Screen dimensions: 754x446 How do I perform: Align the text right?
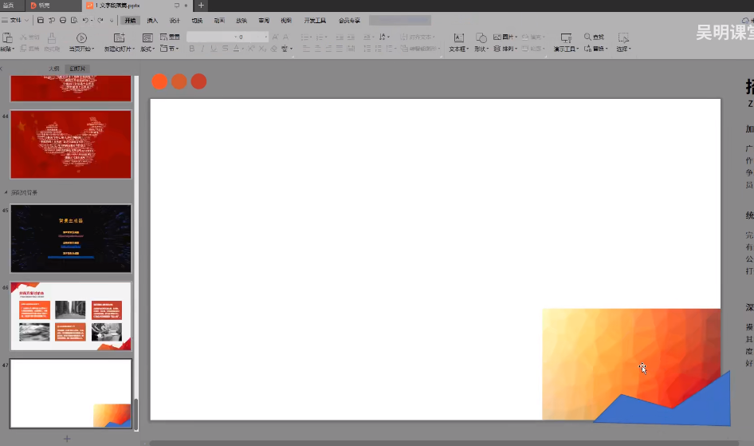(x=328, y=49)
